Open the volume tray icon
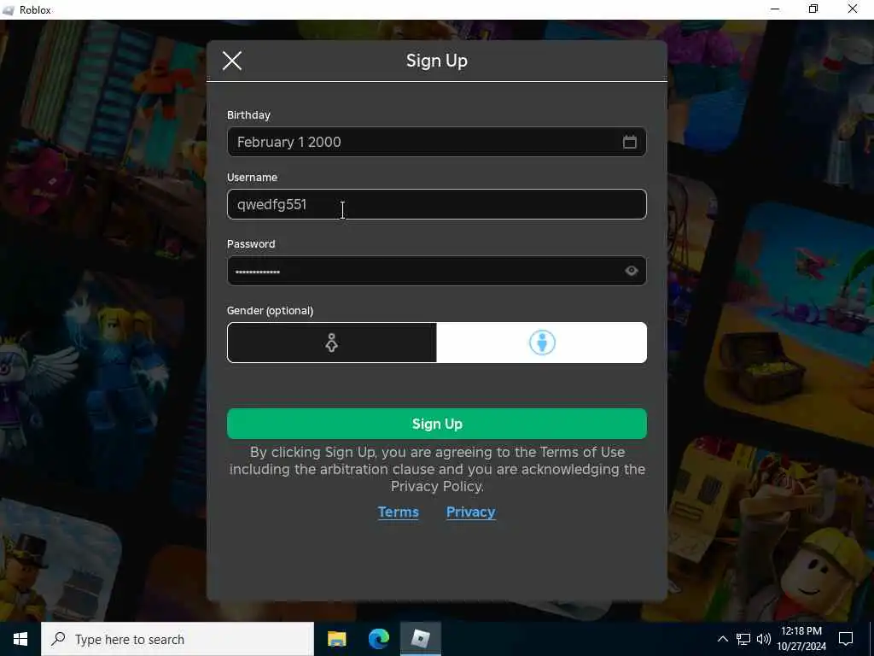 (x=764, y=639)
